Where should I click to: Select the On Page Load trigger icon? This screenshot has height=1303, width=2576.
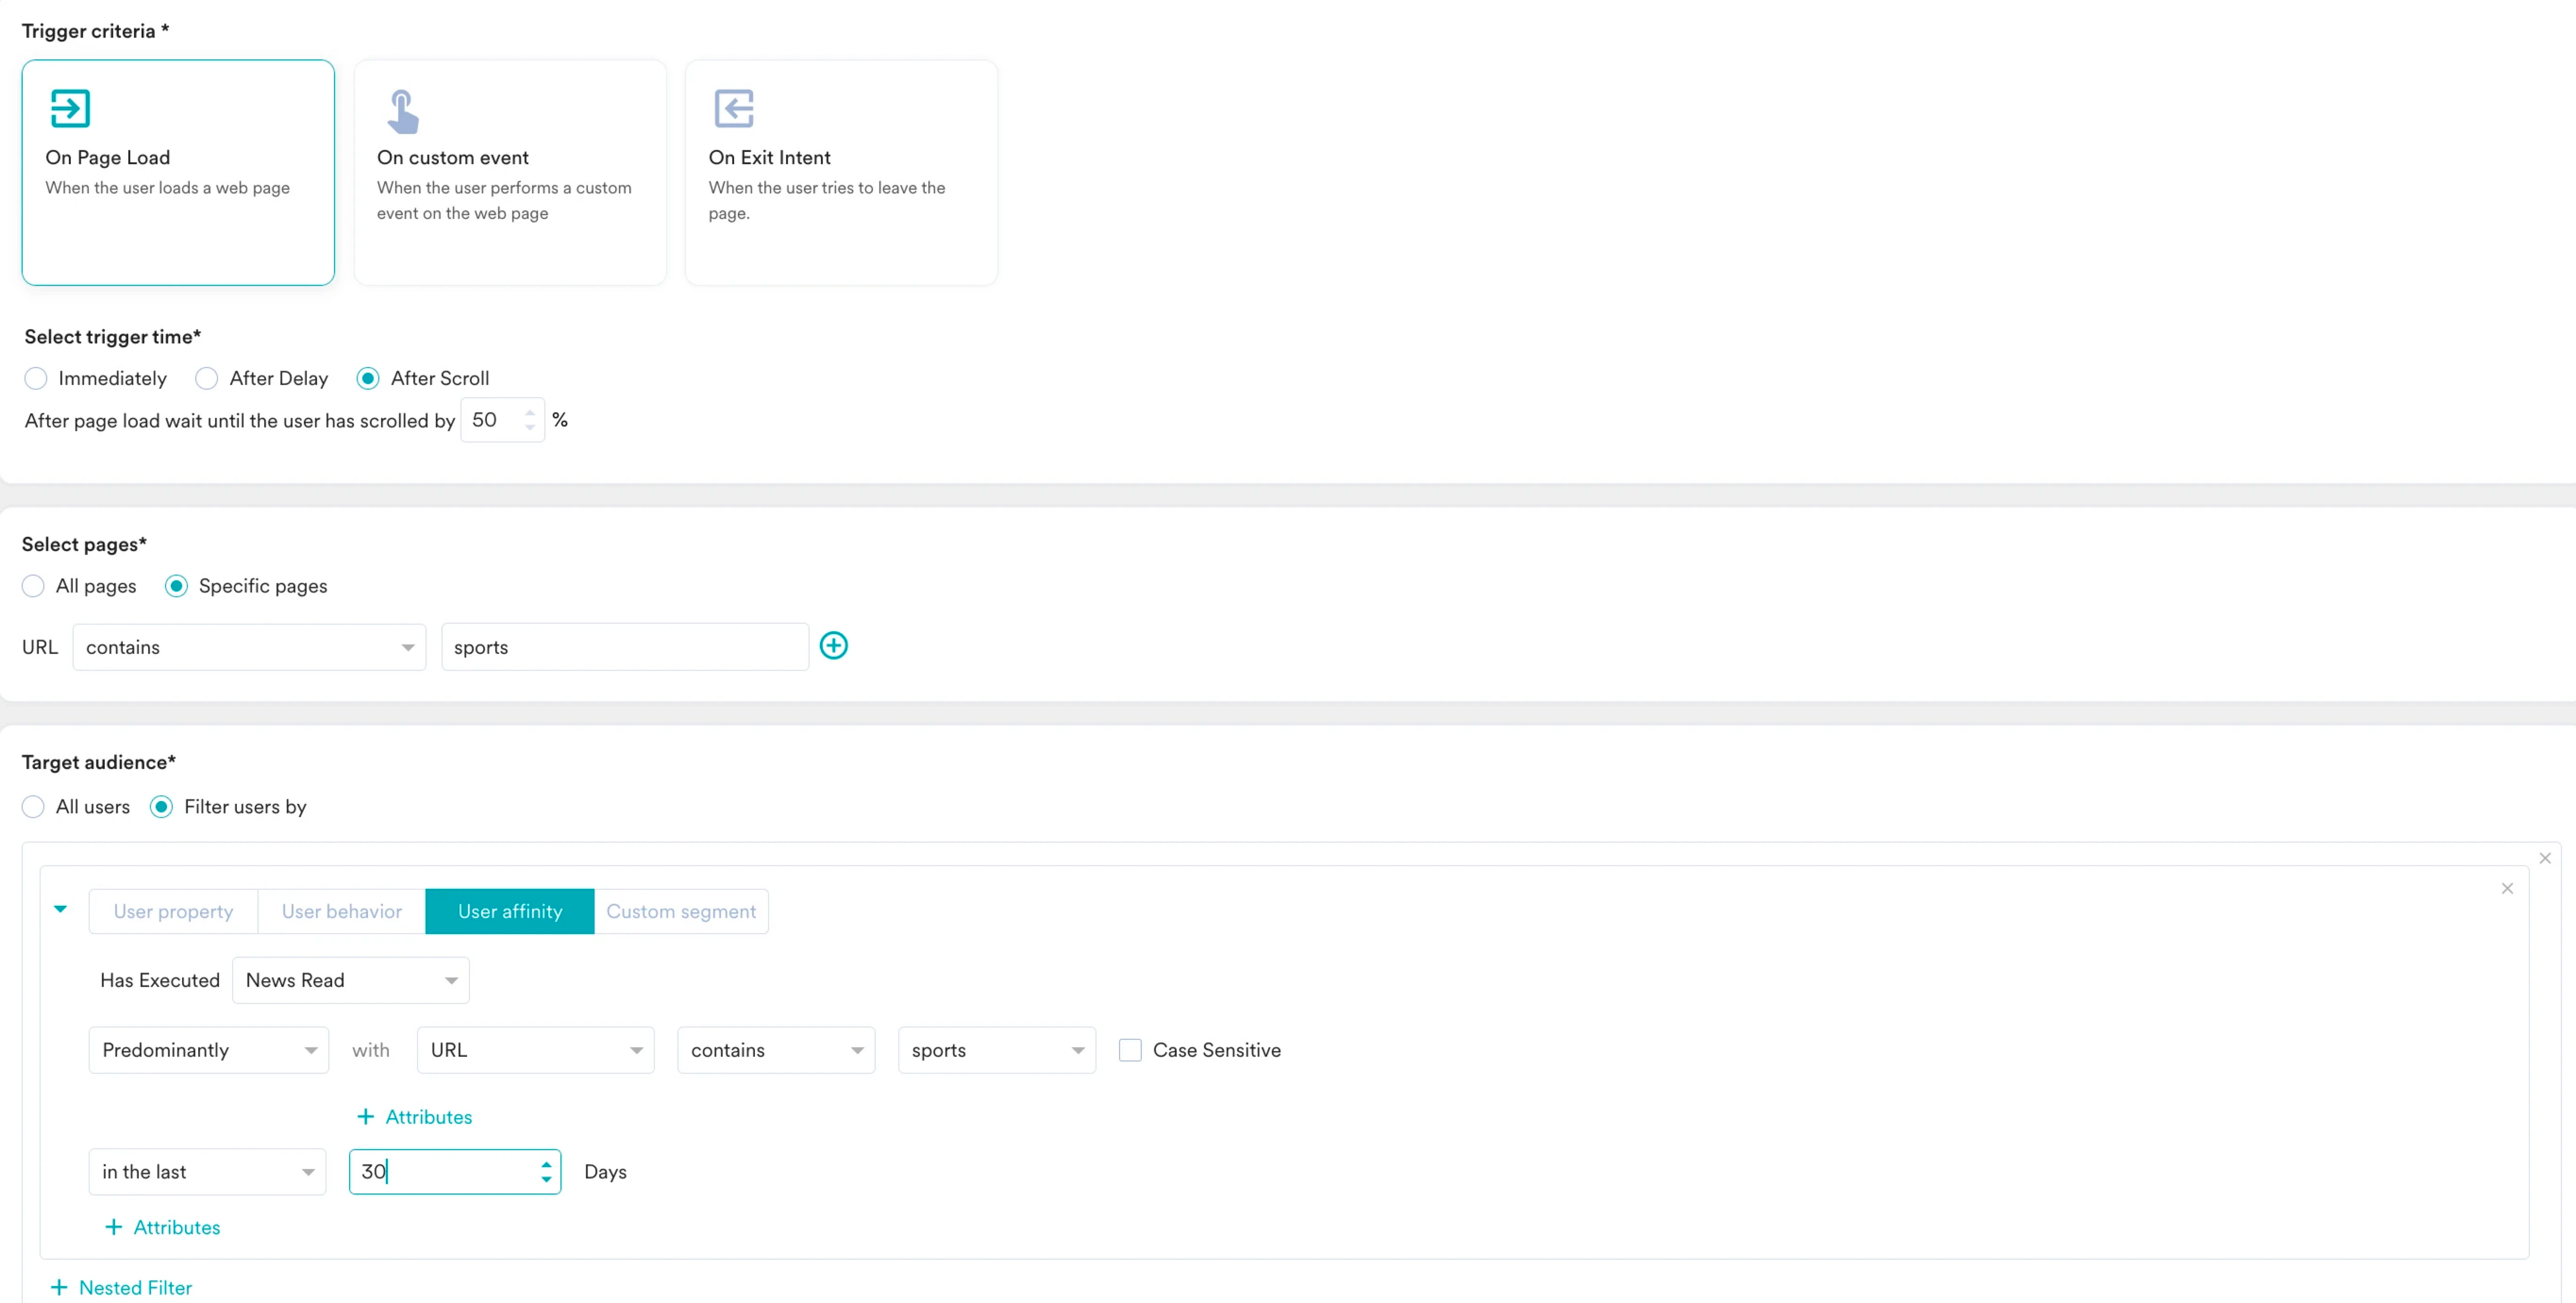tap(70, 108)
